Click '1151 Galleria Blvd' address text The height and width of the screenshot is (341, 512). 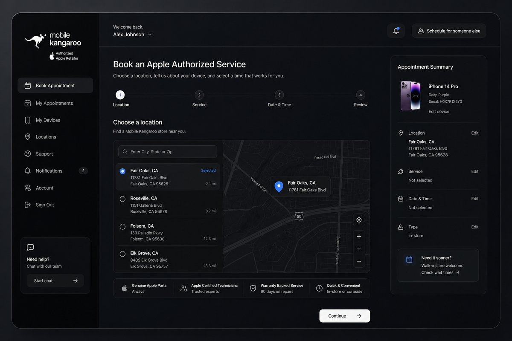[x=146, y=205]
